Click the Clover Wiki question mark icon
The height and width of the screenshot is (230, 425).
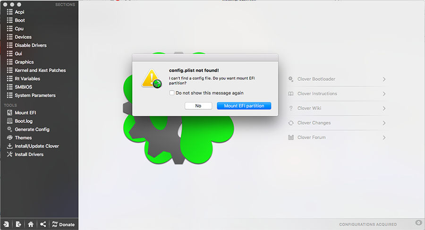291,108
